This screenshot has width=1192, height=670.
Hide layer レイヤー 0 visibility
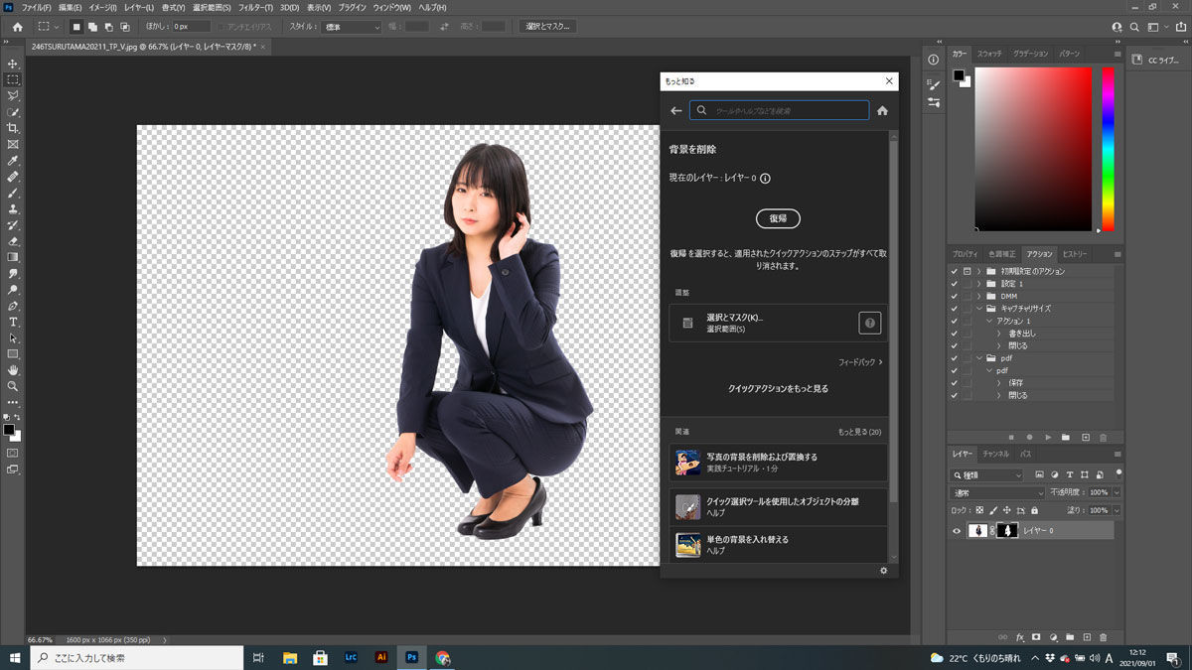[x=957, y=530]
